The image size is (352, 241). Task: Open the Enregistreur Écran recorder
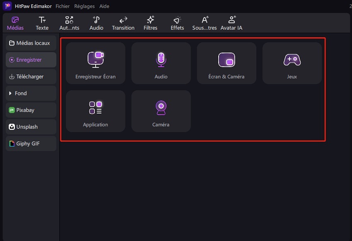(x=95, y=63)
